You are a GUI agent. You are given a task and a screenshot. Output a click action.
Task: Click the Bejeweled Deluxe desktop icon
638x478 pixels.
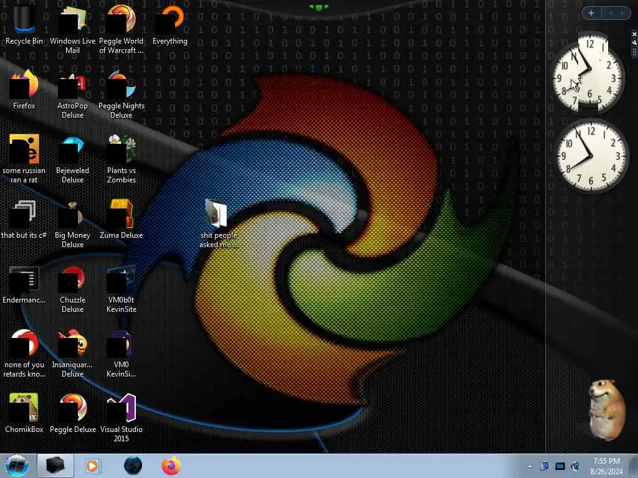(x=72, y=159)
